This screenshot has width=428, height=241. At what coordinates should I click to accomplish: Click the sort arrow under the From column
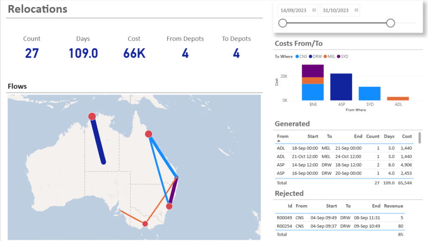pos(279,141)
